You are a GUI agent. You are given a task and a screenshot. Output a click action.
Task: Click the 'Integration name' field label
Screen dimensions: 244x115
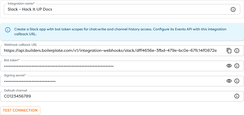(x=21, y=3)
